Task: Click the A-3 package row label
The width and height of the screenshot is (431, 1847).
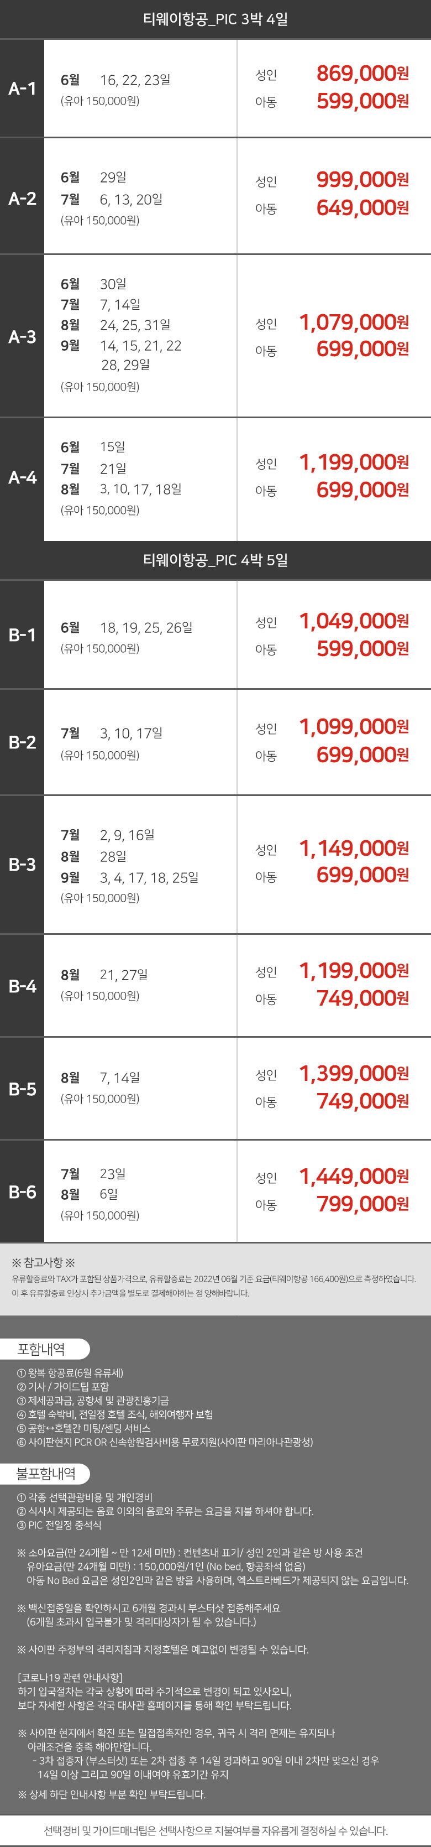Action: [x=22, y=336]
